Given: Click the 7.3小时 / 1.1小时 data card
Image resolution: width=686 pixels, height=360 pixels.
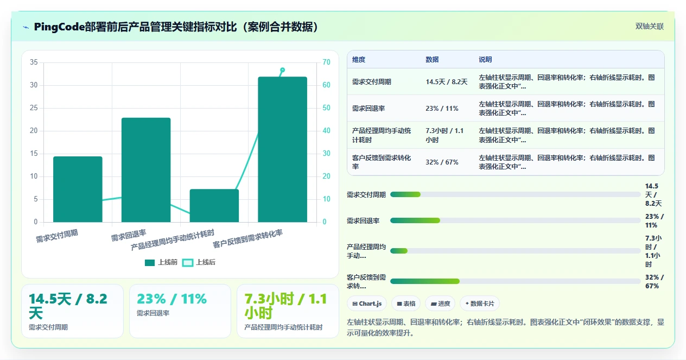Looking at the screenshot, I should [x=288, y=311].
